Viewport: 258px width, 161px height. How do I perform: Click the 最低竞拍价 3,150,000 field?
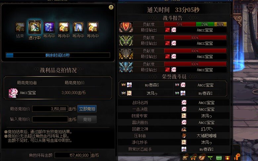click(x=50, y=109)
